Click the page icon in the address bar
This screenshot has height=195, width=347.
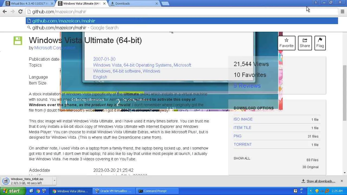pyautogui.click(x=29, y=12)
